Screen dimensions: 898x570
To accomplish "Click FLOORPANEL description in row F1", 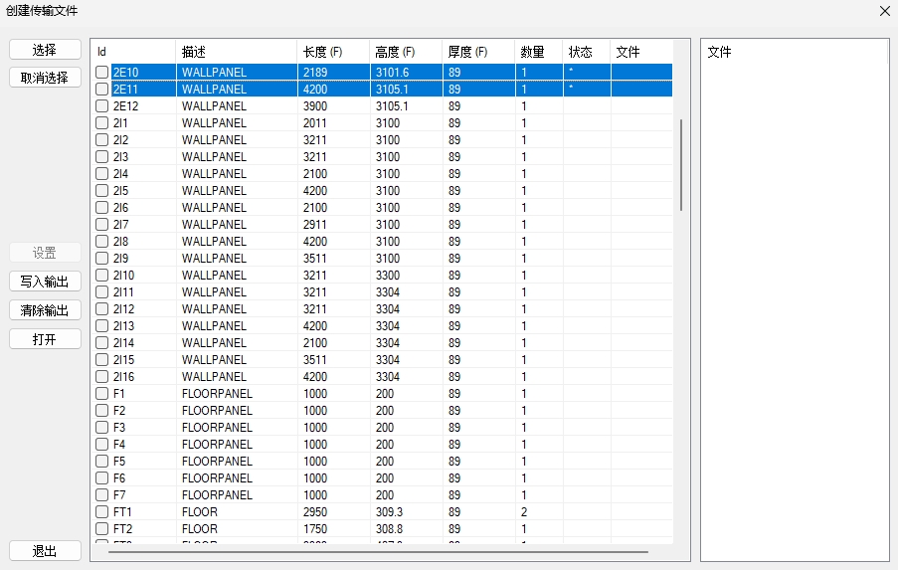I will click(x=217, y=394).
